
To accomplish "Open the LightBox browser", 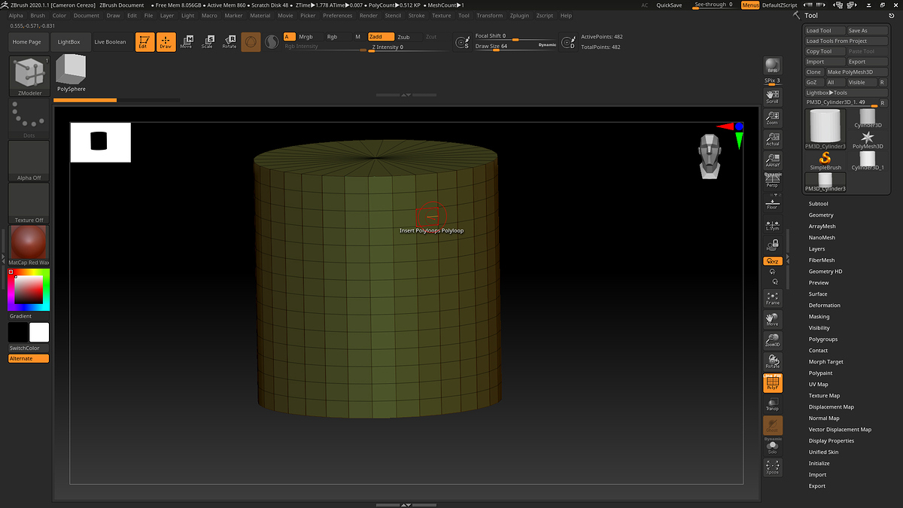I will (68, 42).
